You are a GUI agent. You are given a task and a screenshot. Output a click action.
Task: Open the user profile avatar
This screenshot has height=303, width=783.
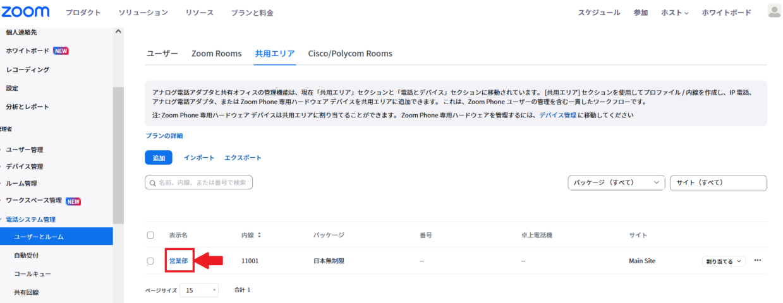[774, 11]
